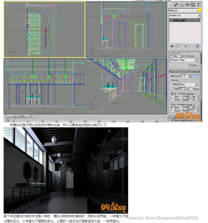Collapse the Intensity/Color/Attenuation rollout
The image size is (208, 223).
coord(185,71)
